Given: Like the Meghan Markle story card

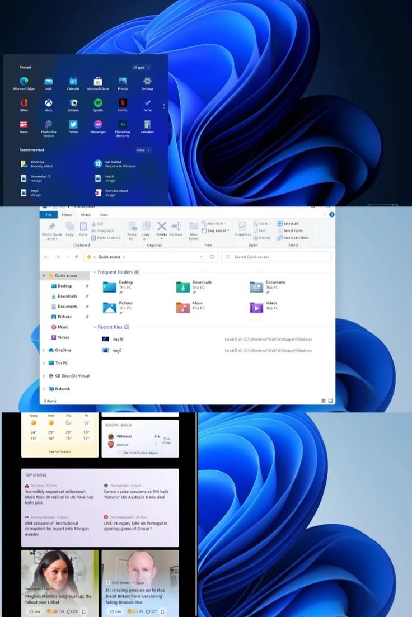Looking at the screenshot, I should [x=35, y=611].
